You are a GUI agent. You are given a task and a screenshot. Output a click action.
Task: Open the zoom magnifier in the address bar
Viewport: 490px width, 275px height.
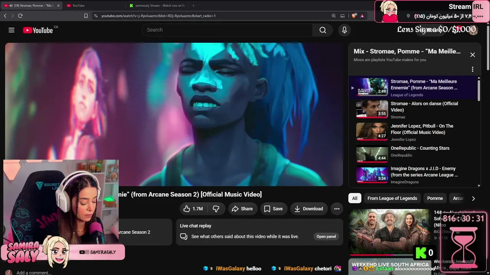click(x=334, y=16)
